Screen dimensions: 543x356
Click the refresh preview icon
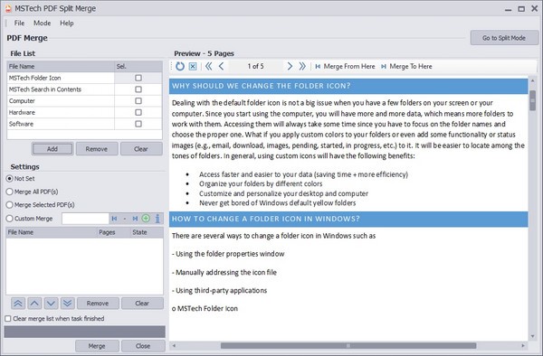click(x=180, y=66)
